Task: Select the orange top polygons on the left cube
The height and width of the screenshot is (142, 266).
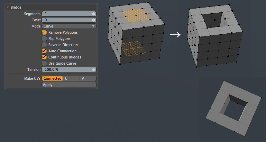Action: coord(136,15)
